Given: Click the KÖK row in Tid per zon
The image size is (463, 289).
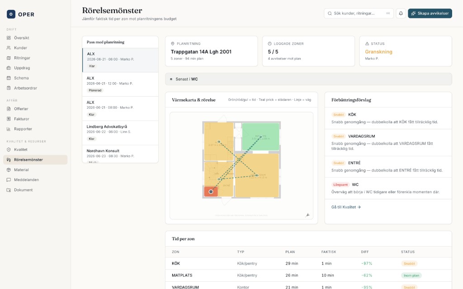Looking at the screenshot, I should coord(308,263).
